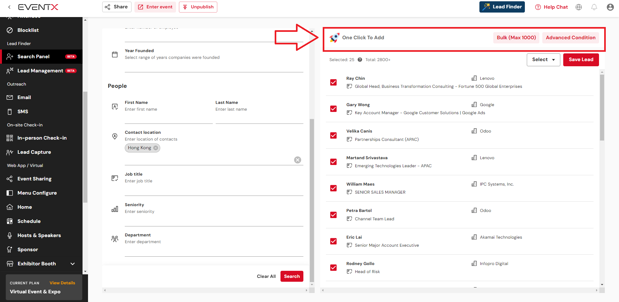Click the SMS phone sidebar icon
This screenshot has height=302, width=619.
[x=10, y=112]
